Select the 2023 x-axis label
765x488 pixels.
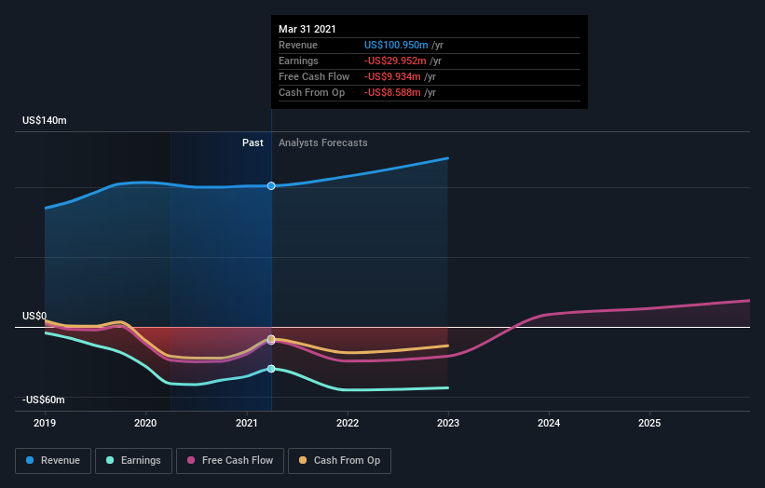tap(448, 423)
